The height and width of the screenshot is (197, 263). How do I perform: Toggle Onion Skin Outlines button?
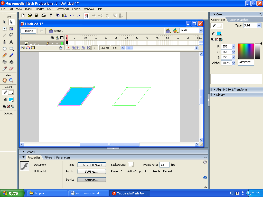78,48
